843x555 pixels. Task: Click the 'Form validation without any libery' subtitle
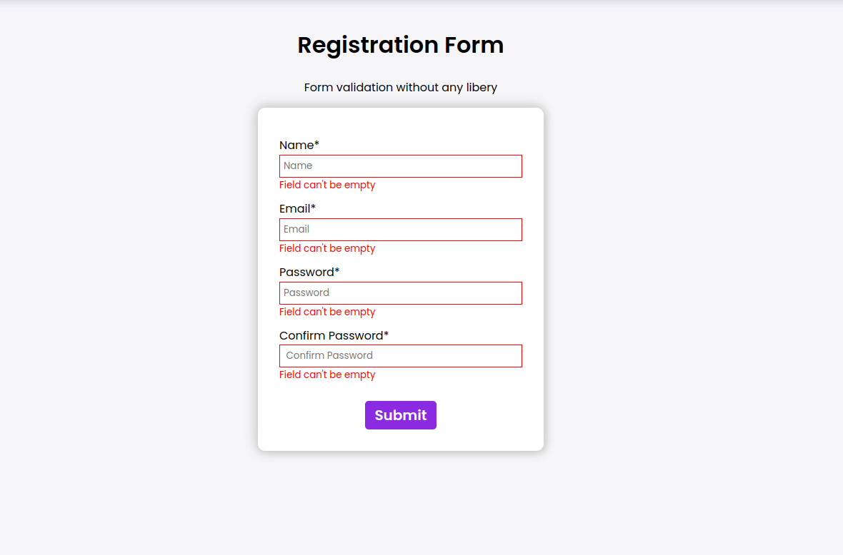tap(400, 88)
